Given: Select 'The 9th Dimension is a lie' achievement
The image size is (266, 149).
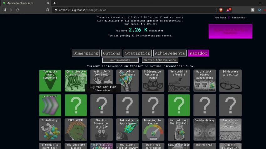Looking at the screenshot, I should (101, 130).
